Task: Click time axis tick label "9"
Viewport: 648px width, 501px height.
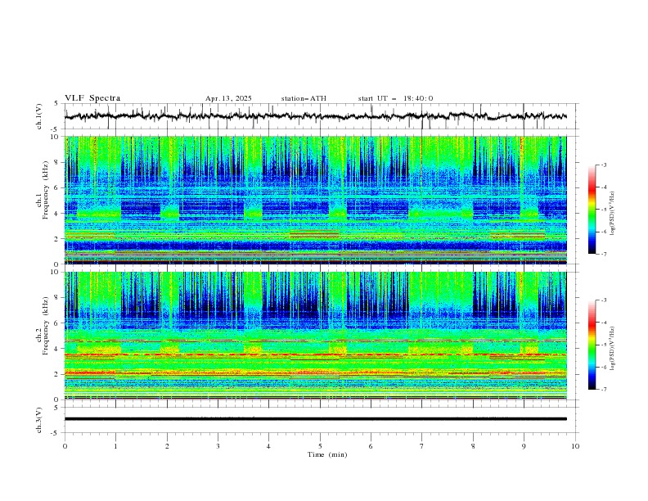Action: (x=524, y=446)
